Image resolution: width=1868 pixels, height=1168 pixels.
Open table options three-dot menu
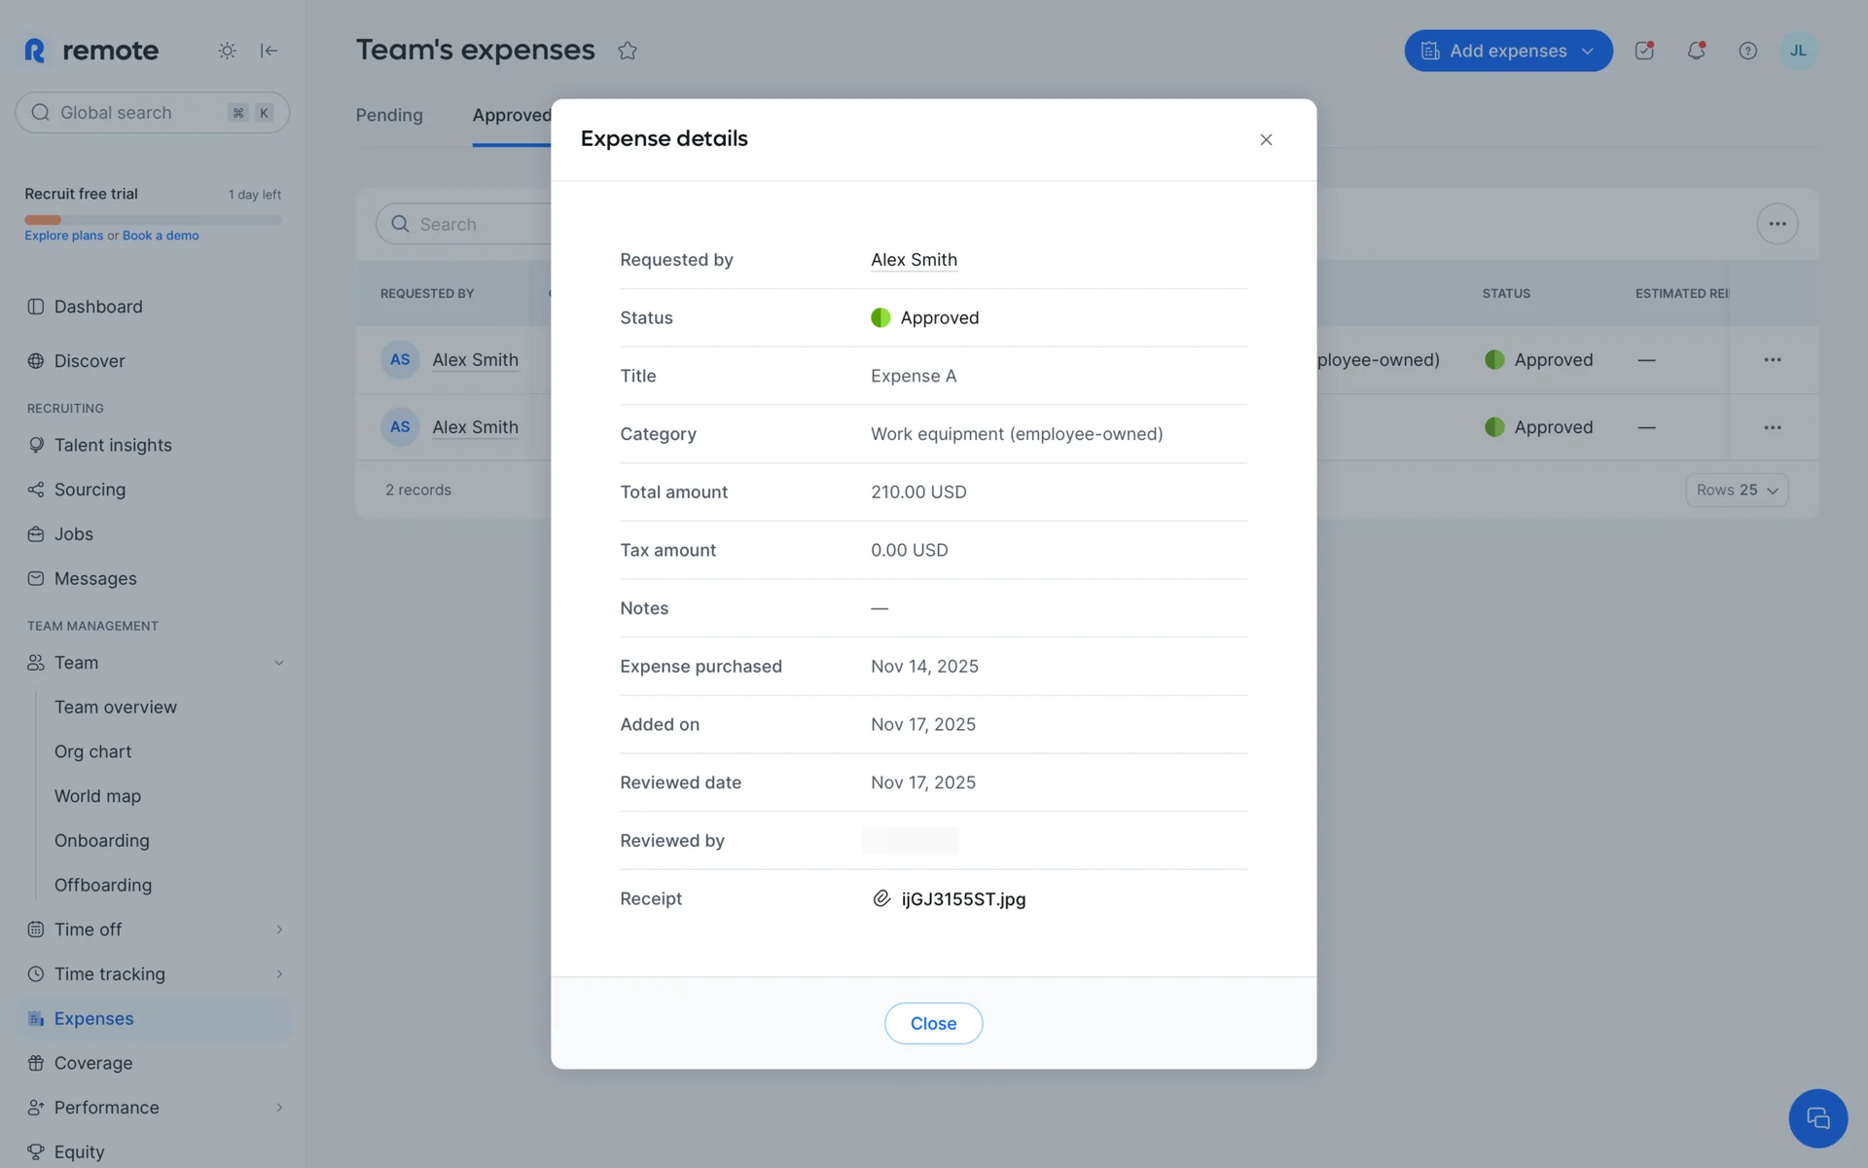1777,224
